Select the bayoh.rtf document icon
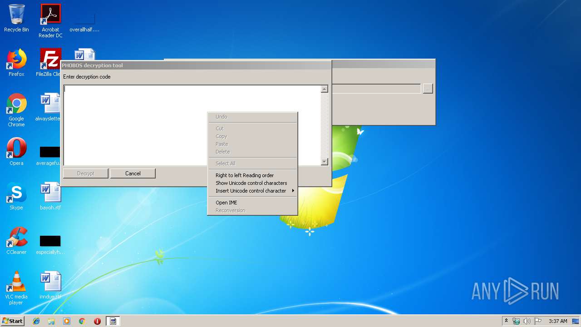Image resolution: width=581 pixels, height=327 pixels. pos(50,196)
